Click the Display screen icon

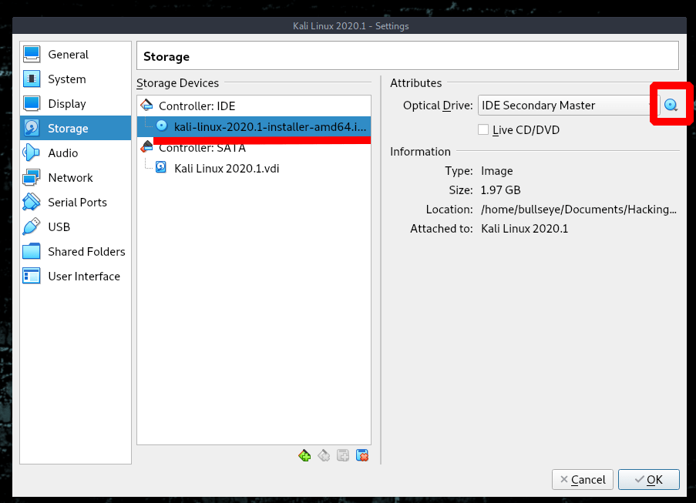[32, 103]
